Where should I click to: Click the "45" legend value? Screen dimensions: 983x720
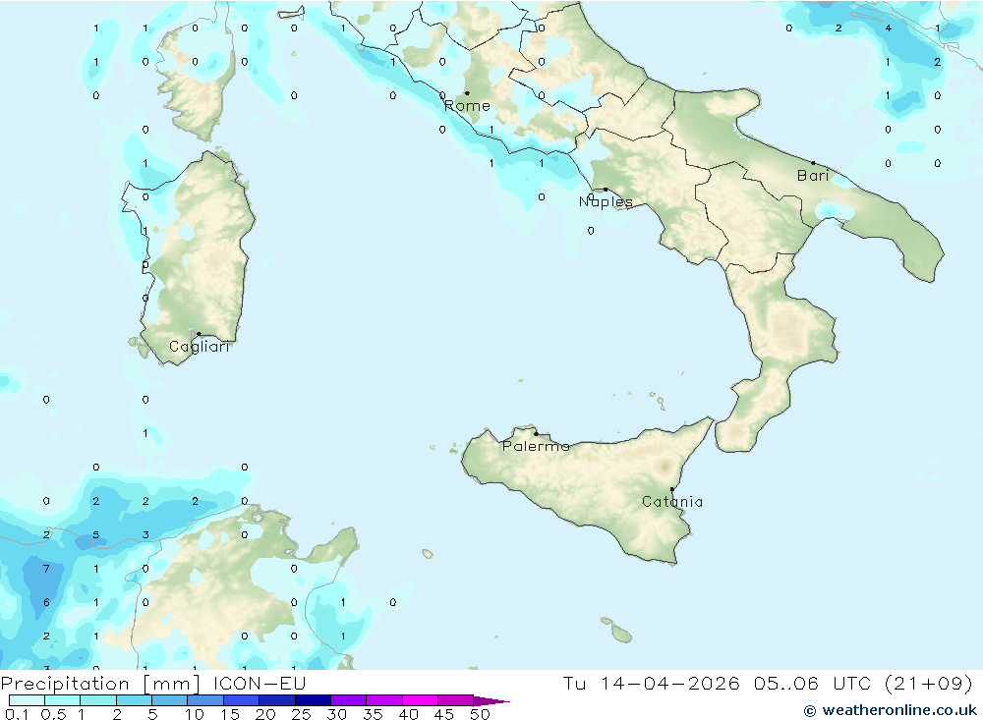click(x=444, y=714)
